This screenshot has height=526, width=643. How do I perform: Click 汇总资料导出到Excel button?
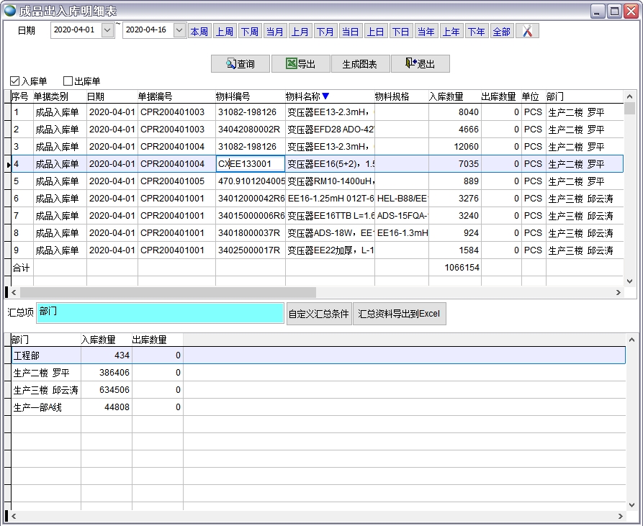pos(399,314)
